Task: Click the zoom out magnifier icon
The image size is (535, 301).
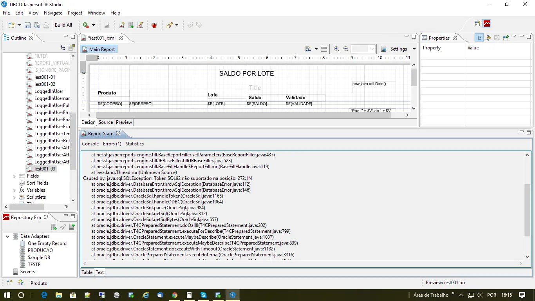Action: tap(346, 49)
